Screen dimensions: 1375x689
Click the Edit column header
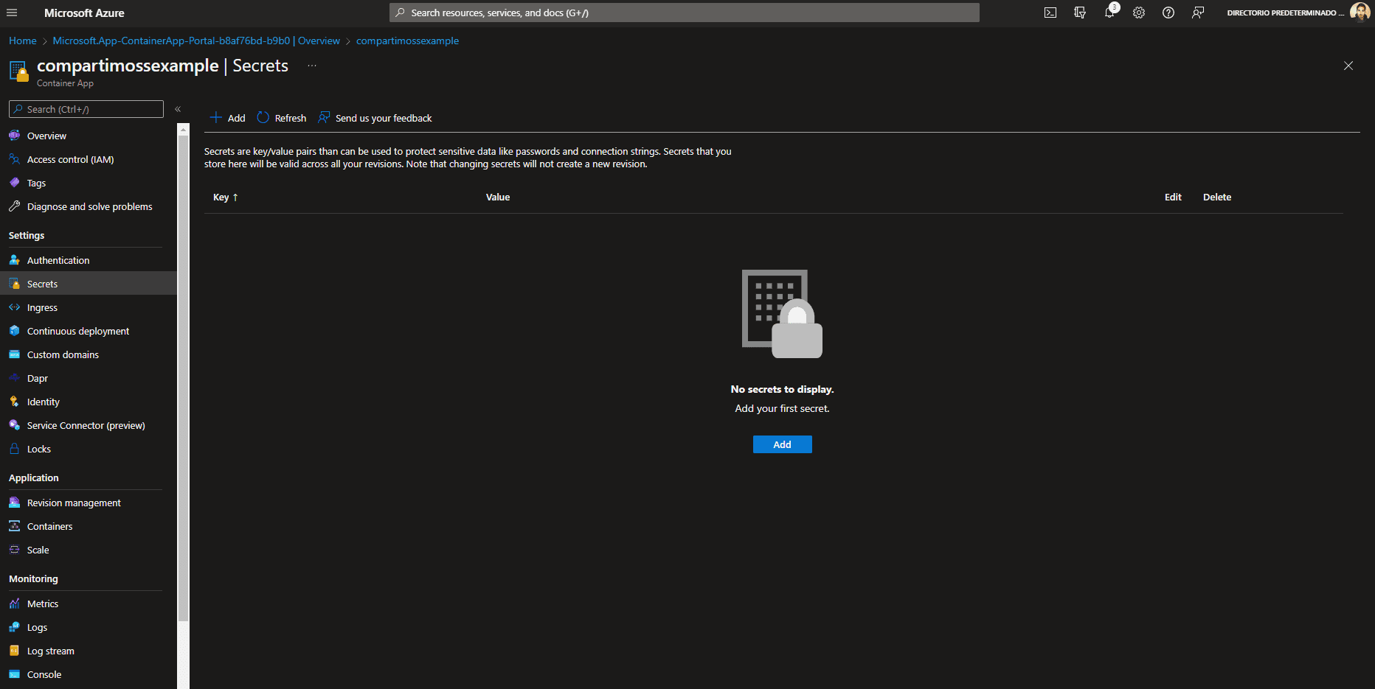tap(1173, 197)
